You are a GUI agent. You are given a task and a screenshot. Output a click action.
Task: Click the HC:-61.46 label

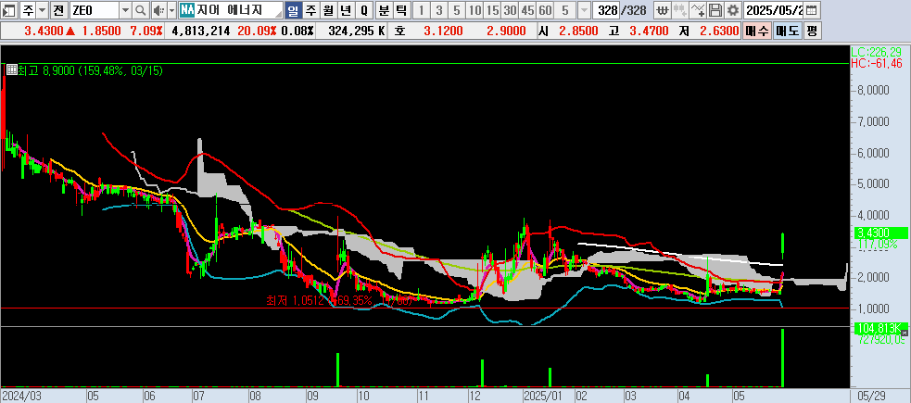(x=879, y=62)
